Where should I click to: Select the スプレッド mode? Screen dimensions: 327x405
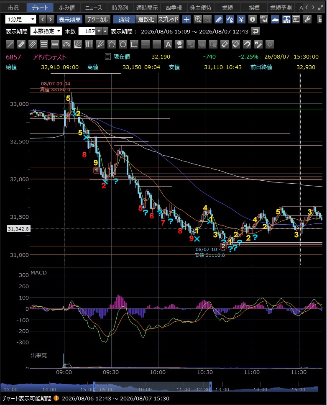(168, 19)
